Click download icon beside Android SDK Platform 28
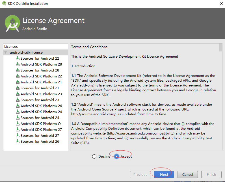Screen dimensions: 225x182 click(18, 64)
